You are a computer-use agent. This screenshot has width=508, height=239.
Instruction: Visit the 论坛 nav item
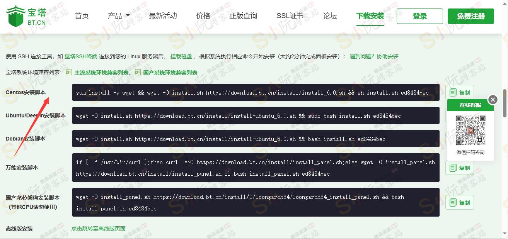pos(330,16)
